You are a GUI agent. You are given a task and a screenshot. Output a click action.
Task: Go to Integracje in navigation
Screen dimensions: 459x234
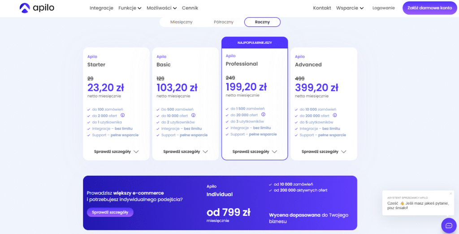tap(101, 8)
